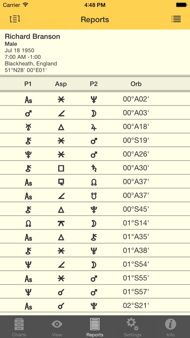190x338 pixels.
Task: Tap the quincunx aspect symbol in the 01°S14' row
Action: (x=61, y=224)
